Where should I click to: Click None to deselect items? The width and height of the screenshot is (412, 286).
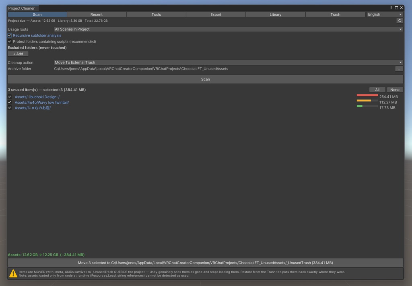pos(395,90)
